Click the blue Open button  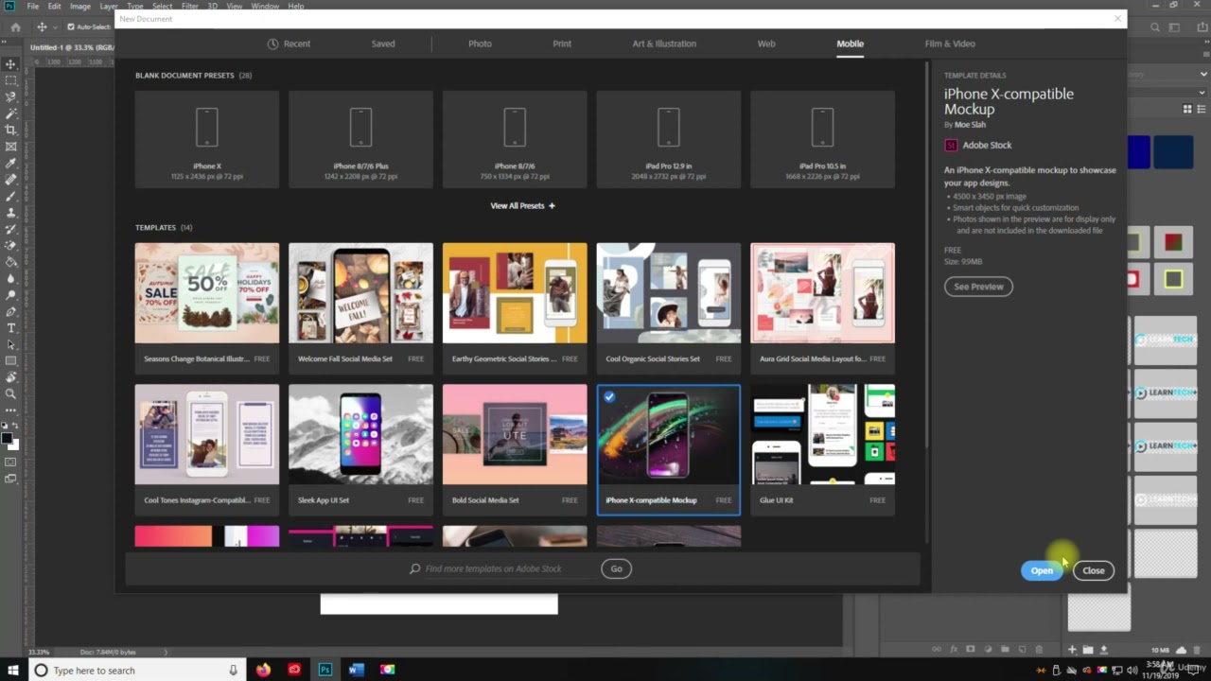point(1042,570)
